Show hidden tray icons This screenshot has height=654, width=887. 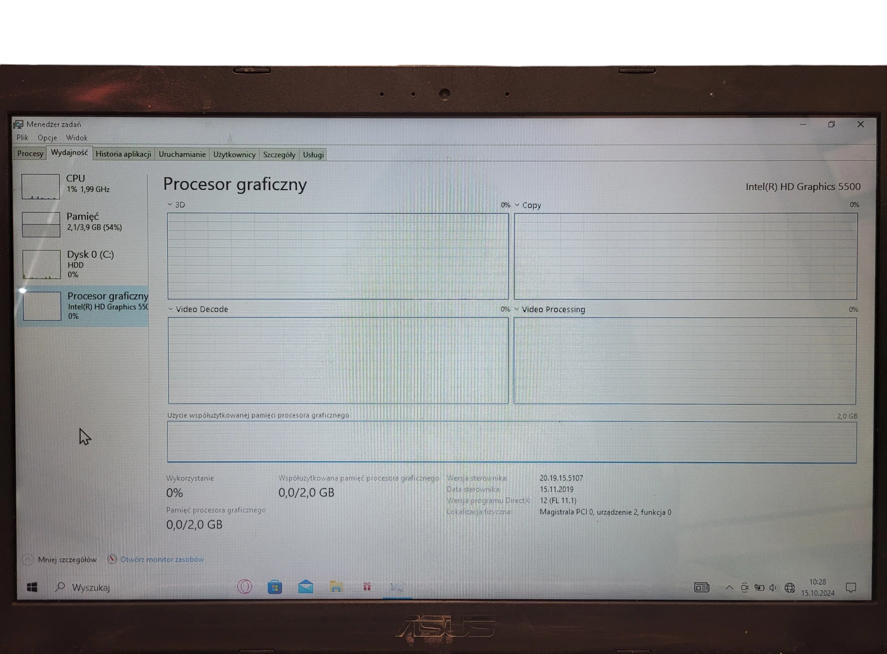(x=729, y=587)
